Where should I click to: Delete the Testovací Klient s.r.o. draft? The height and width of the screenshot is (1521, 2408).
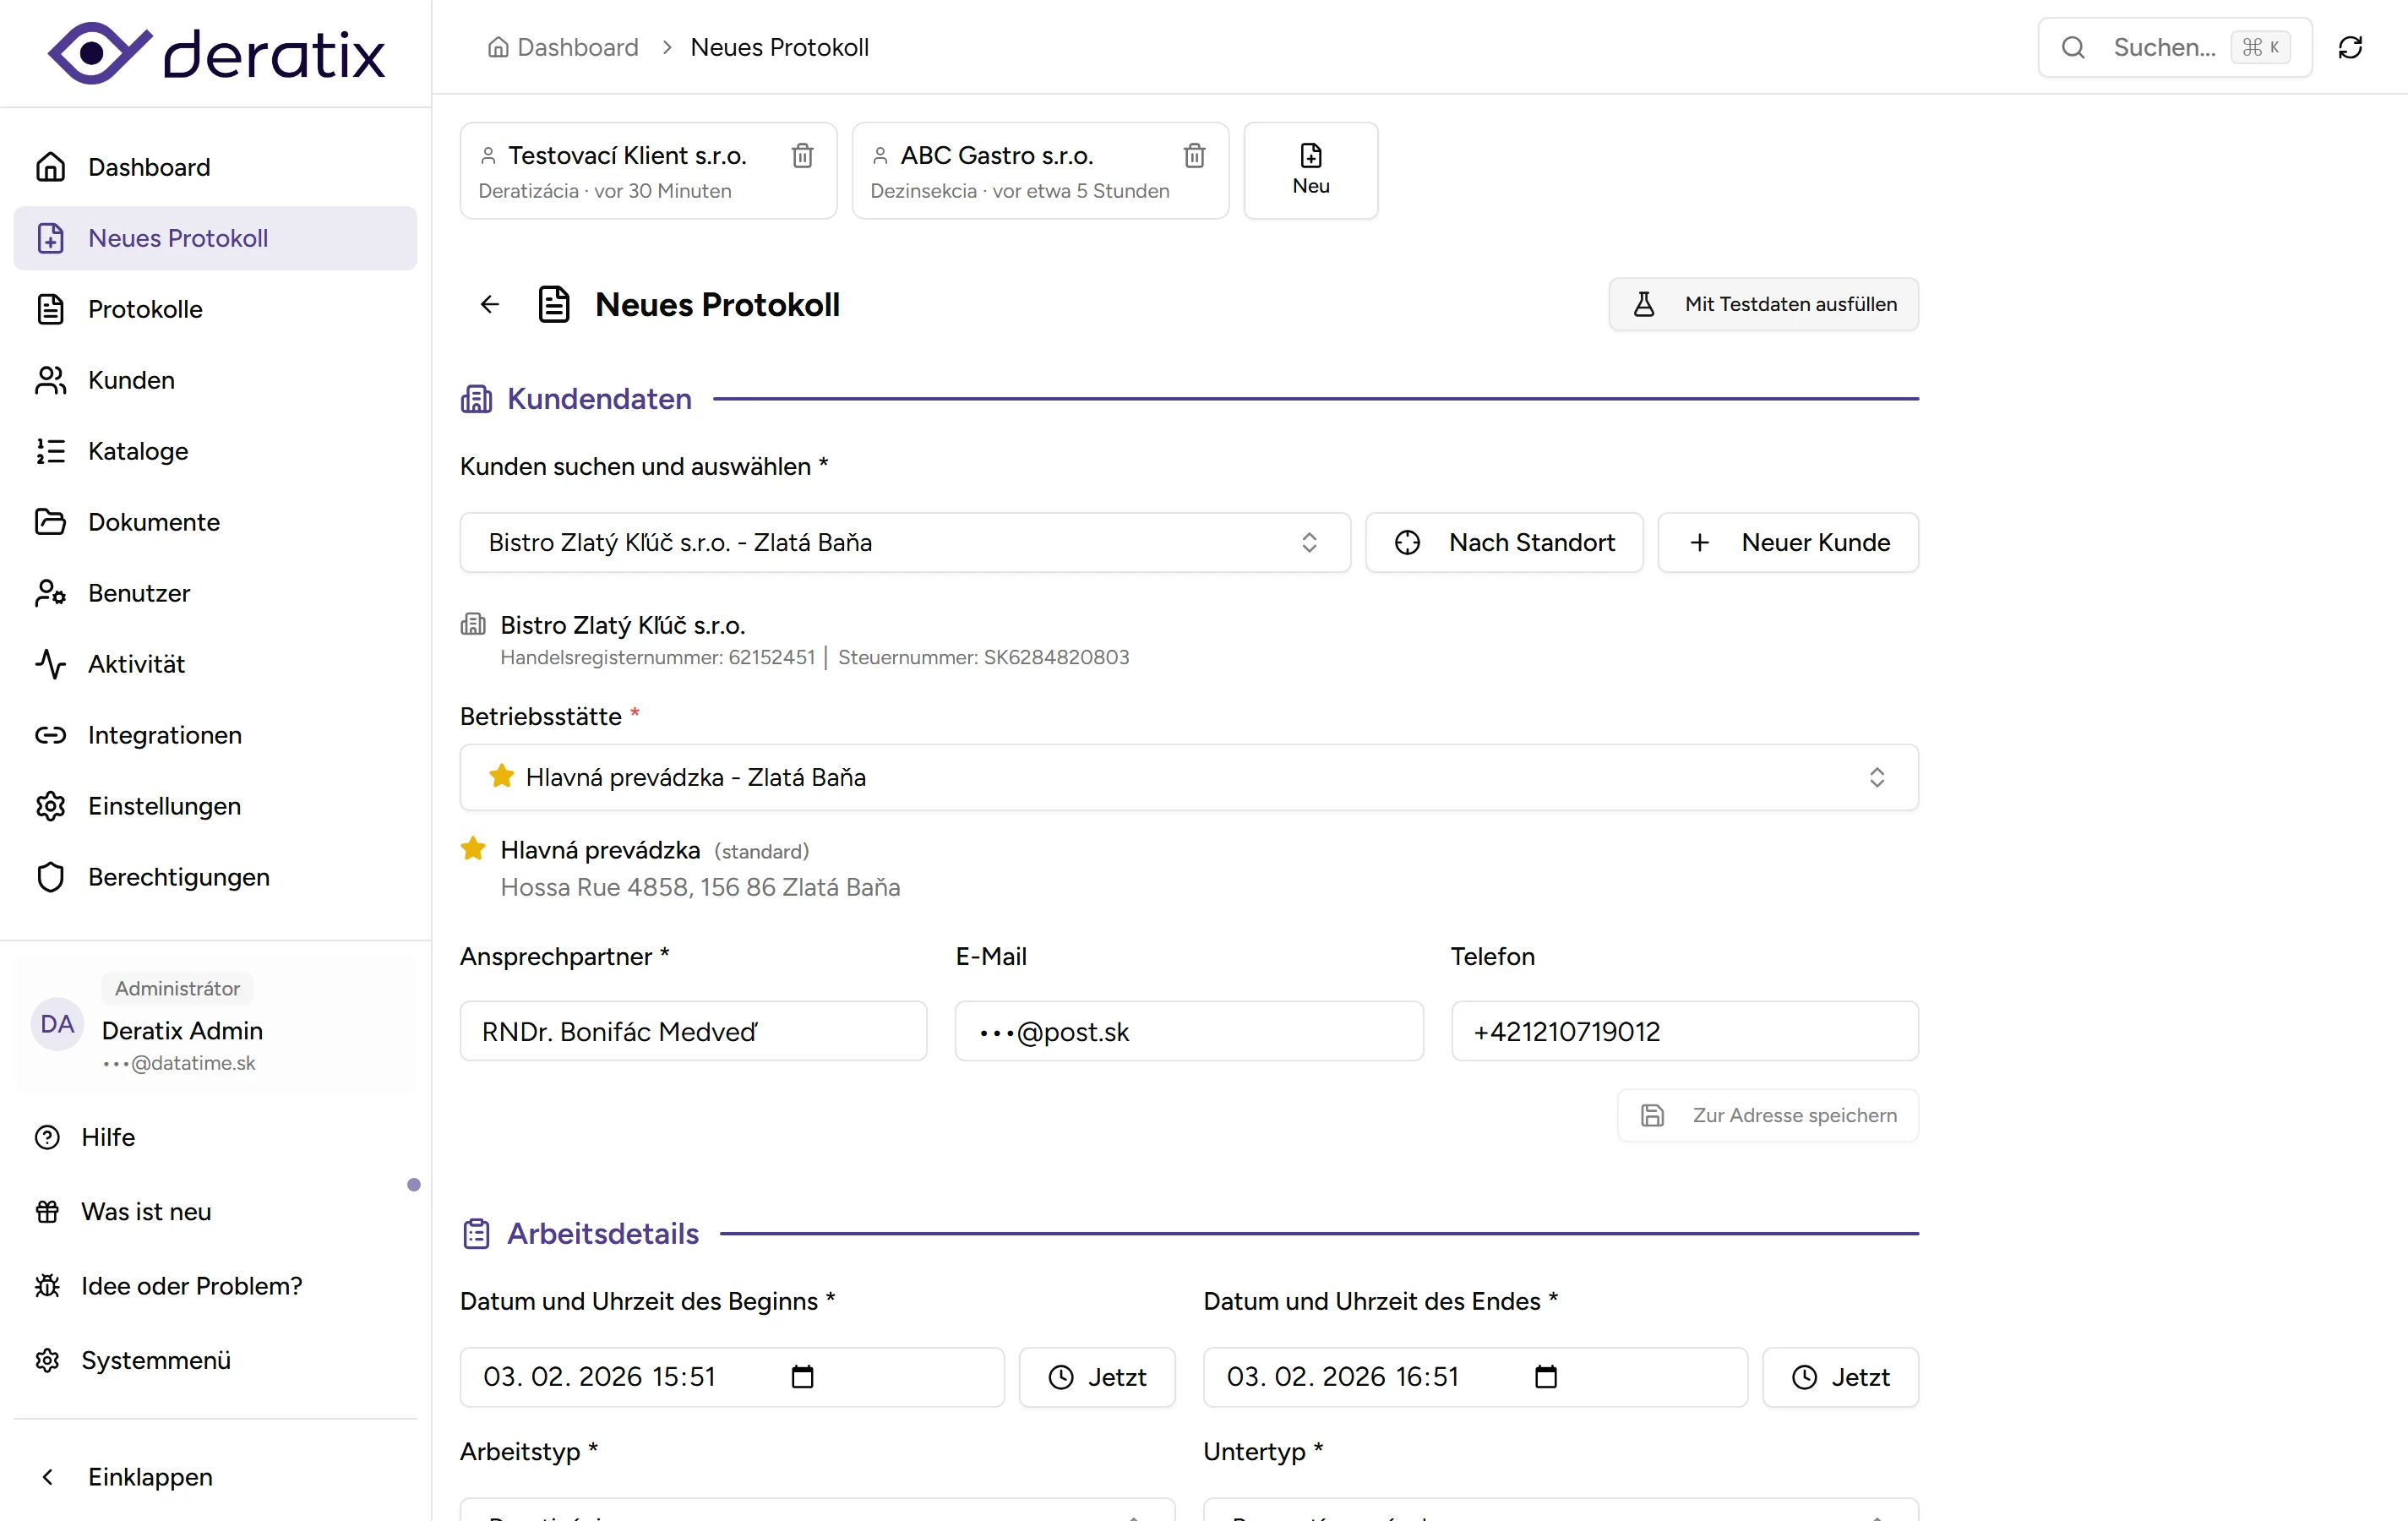point(802,156)
